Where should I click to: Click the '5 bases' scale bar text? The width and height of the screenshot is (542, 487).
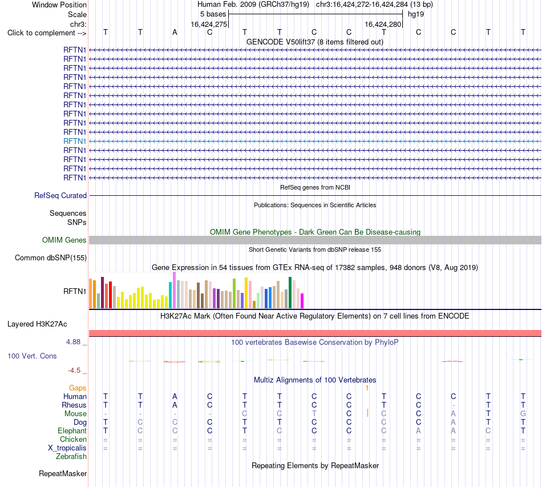(x=213, y=14)
